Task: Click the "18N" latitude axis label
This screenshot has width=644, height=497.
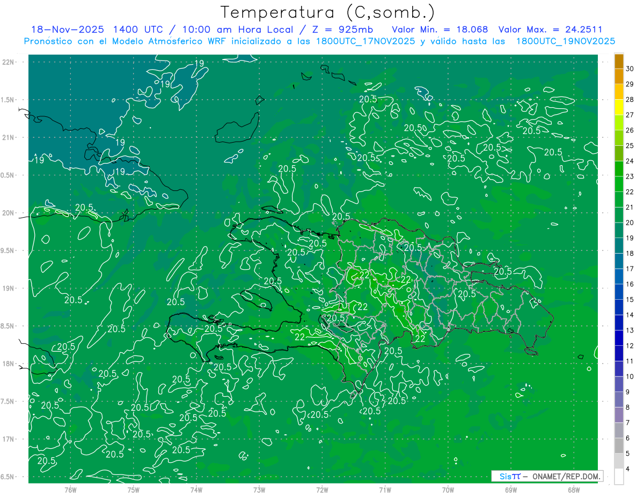Action: 8,364
